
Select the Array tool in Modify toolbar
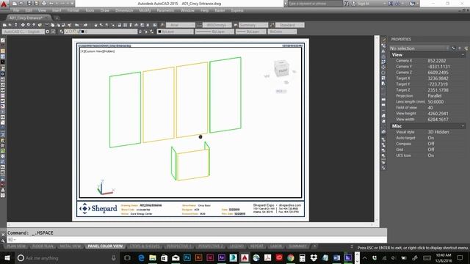coord(383,62)
